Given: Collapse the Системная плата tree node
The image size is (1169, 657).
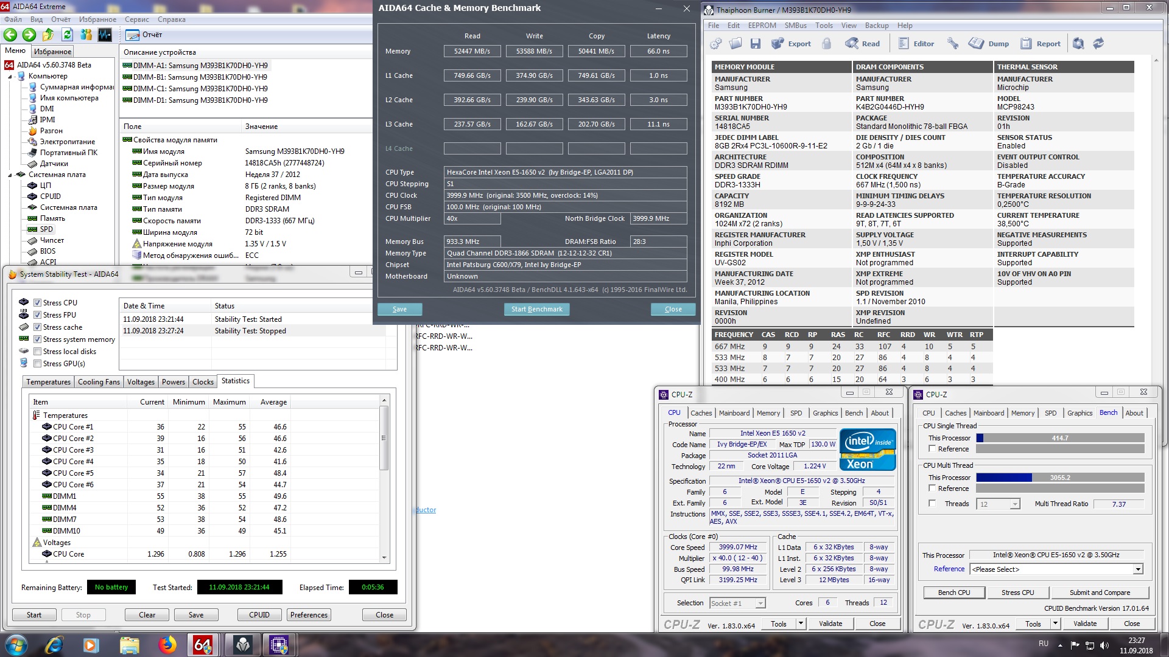Looking at the screenshot, I should (10, 175).
